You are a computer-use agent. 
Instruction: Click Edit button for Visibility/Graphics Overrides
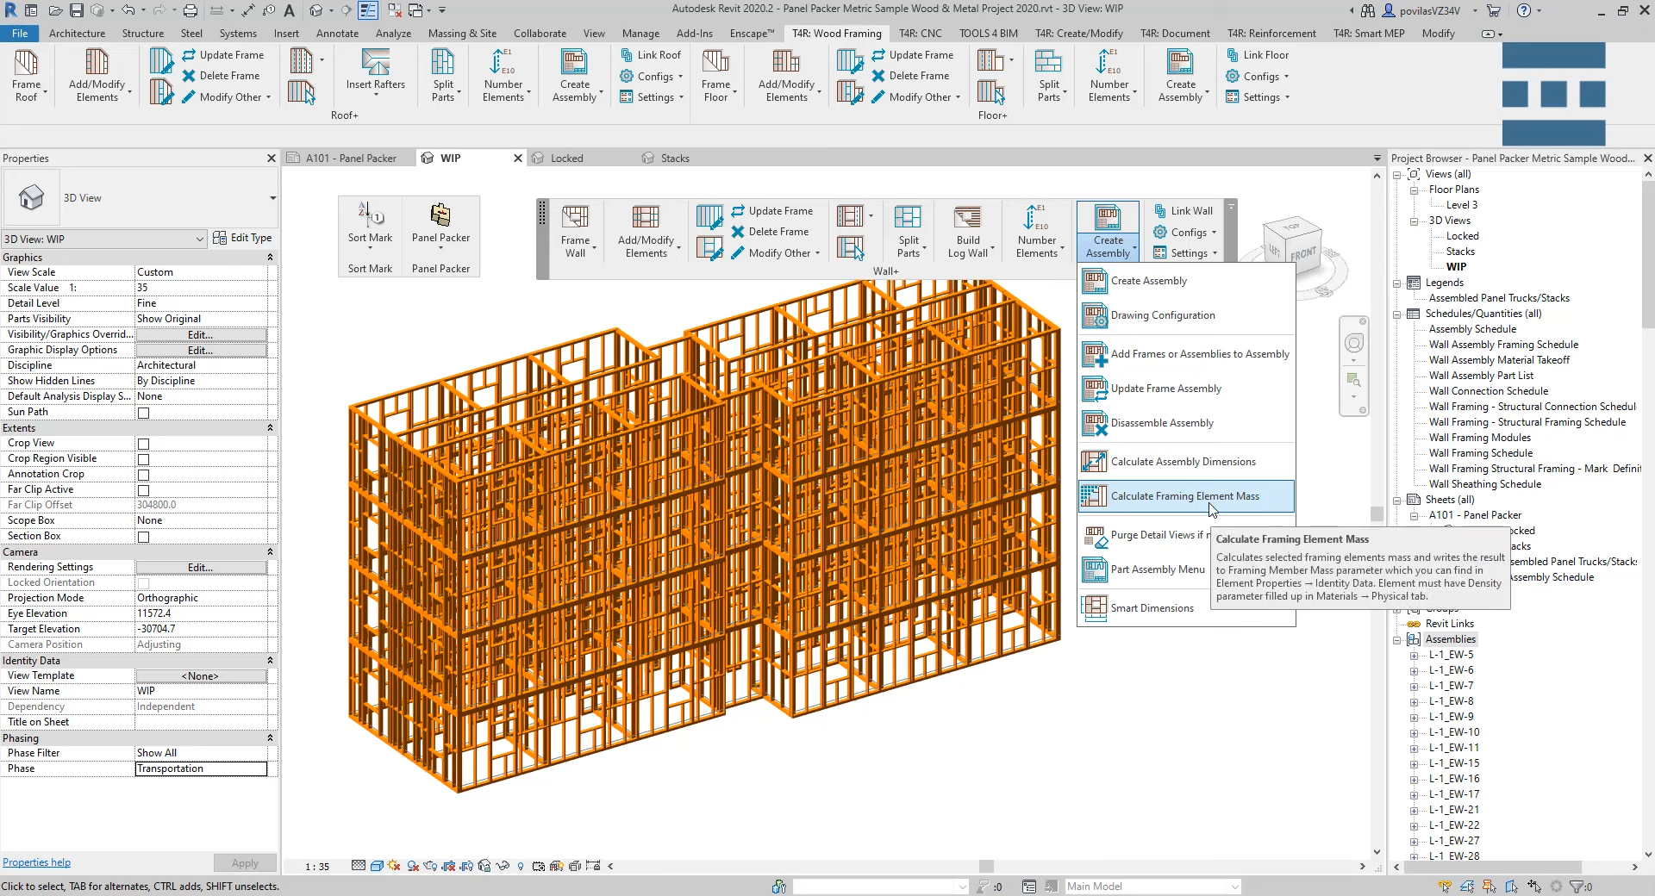(x=200, y=335)
